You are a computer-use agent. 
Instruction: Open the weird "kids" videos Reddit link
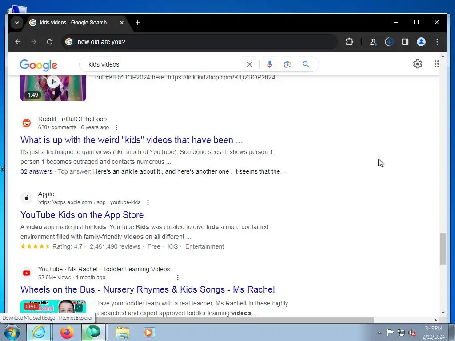pos(132,140)
